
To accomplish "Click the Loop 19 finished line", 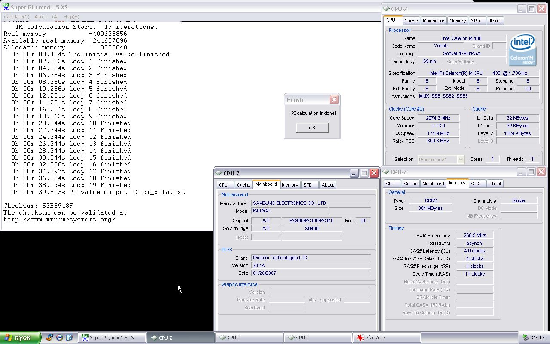I will (x=71, y=185).
